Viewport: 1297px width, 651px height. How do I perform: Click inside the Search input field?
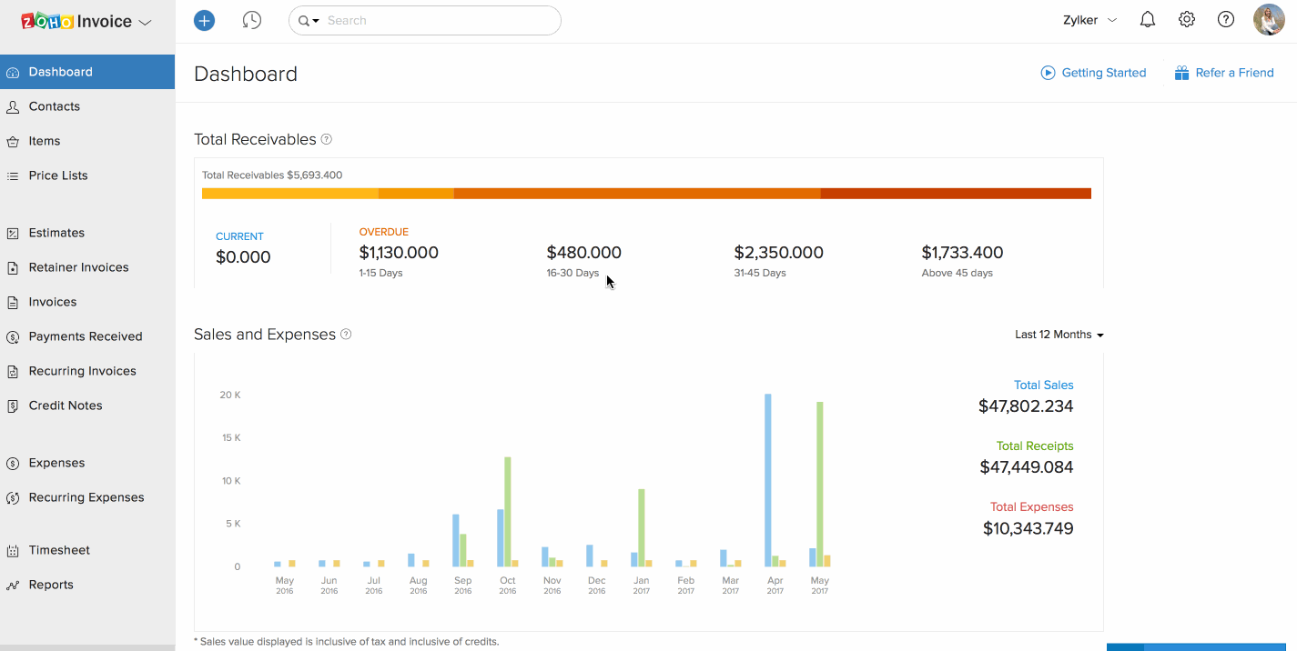[x=437, y=20]
